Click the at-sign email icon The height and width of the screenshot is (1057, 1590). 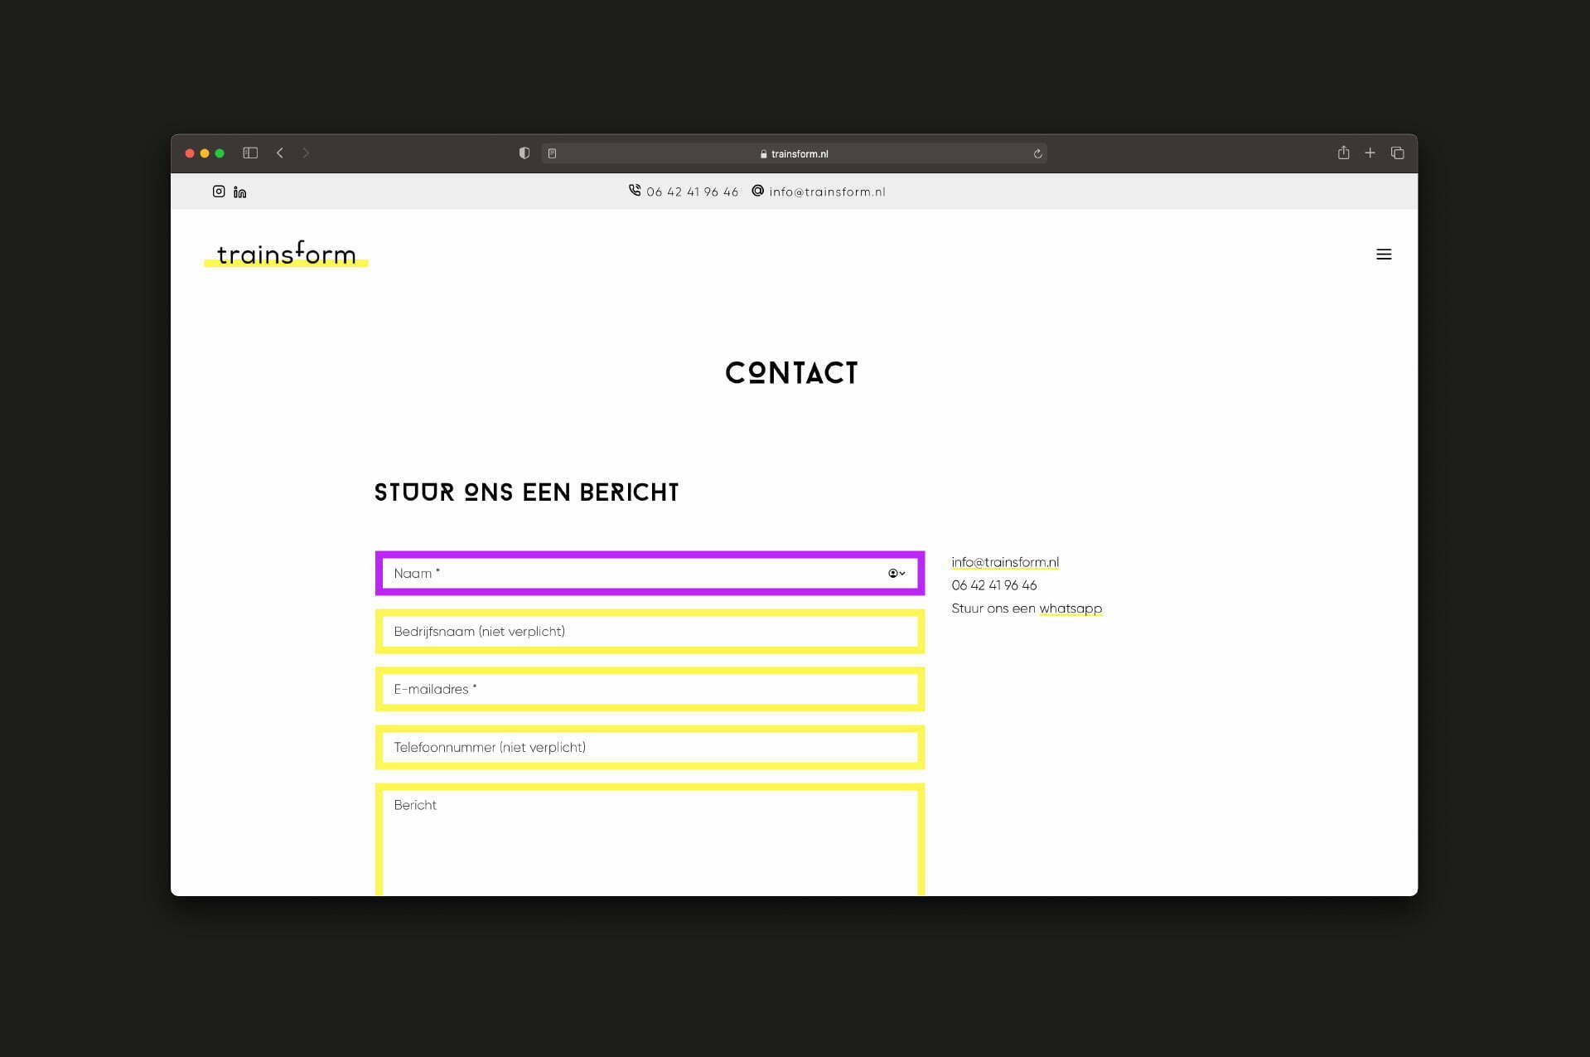(757, 191)
